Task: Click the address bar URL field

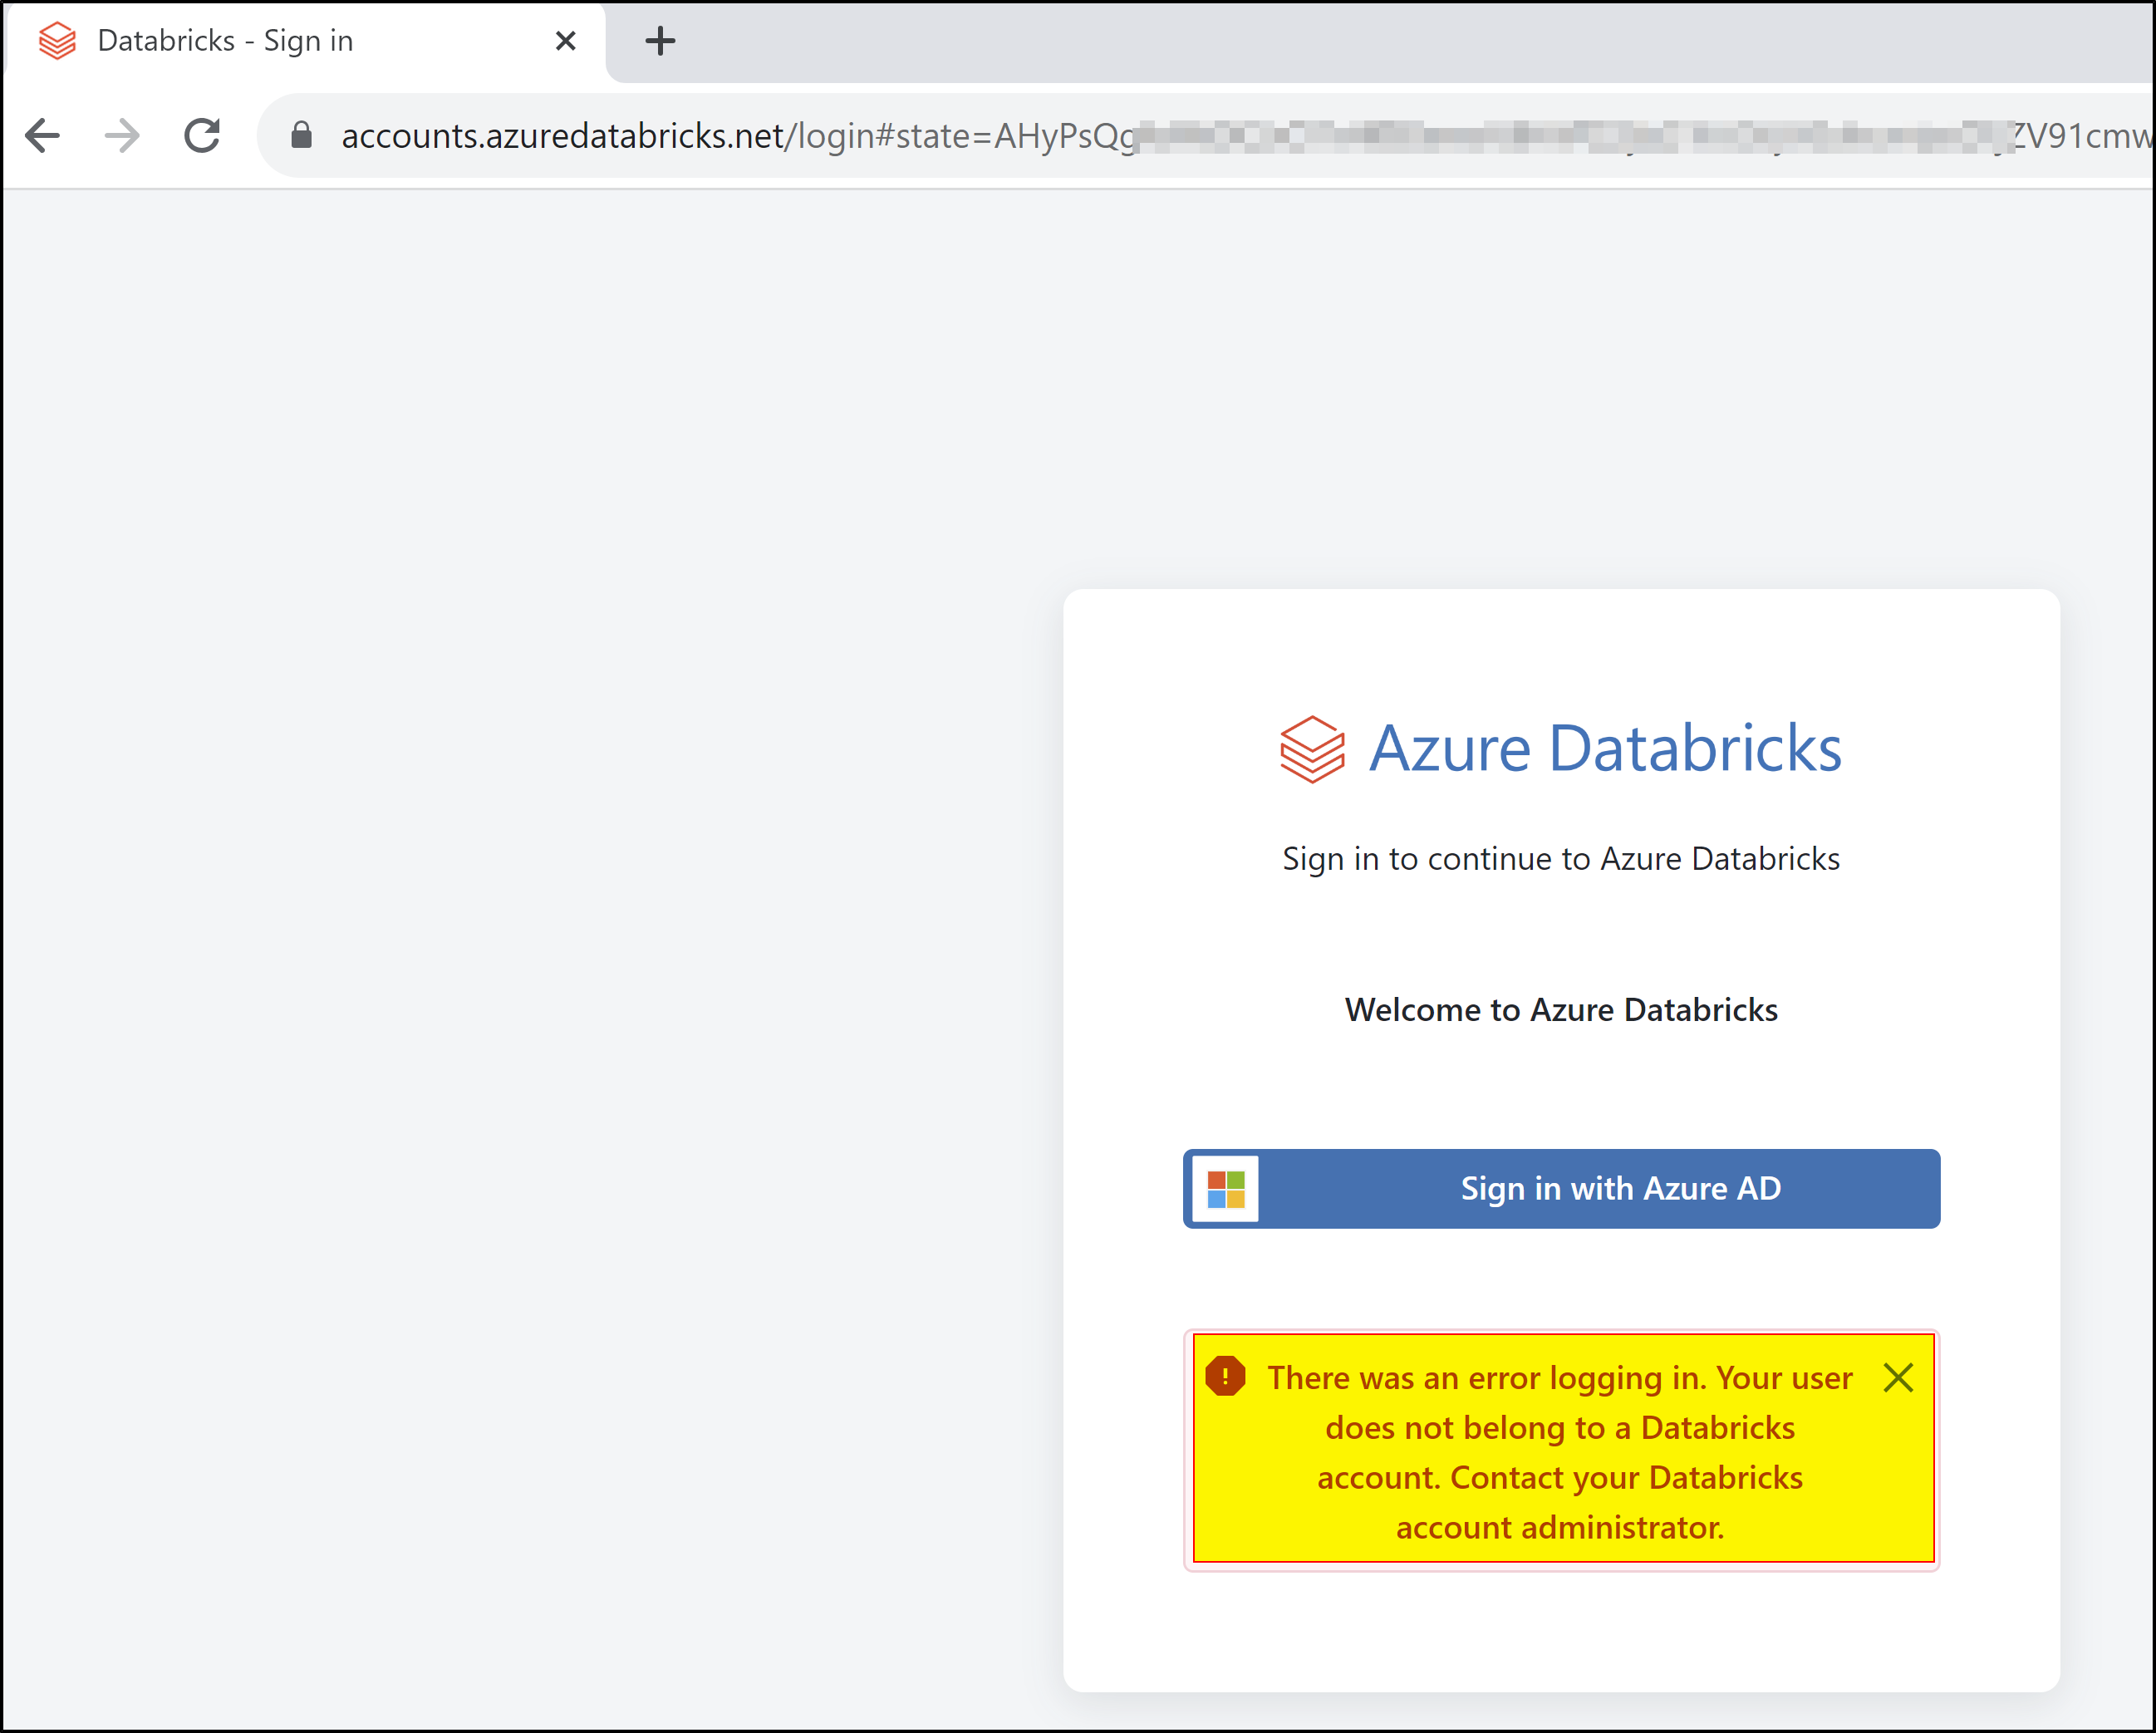Action: click(1206, 135)
